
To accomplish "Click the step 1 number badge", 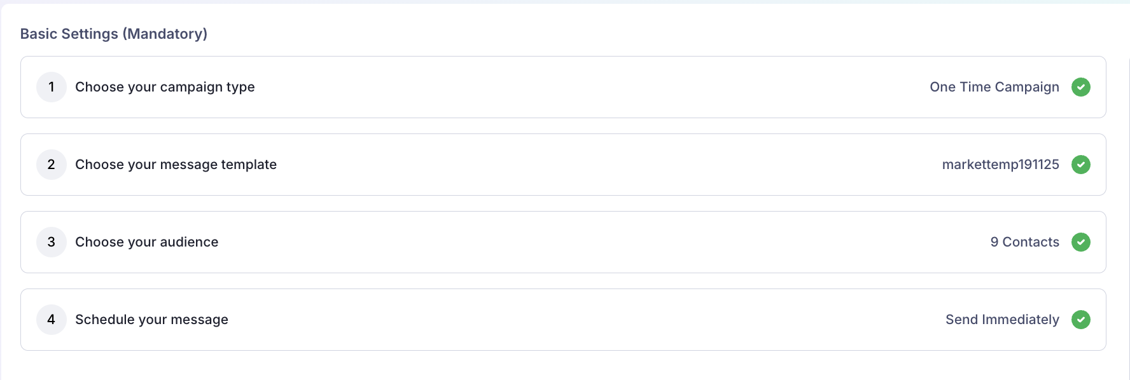I will (x=52, y=87).
